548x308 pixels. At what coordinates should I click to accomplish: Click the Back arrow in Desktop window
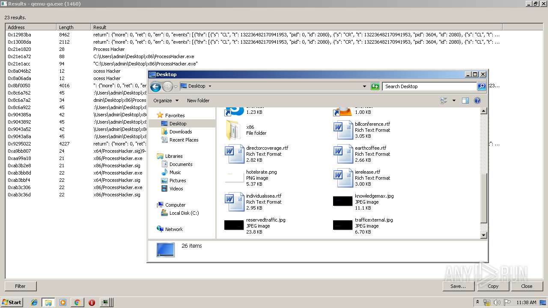[155, 86]
